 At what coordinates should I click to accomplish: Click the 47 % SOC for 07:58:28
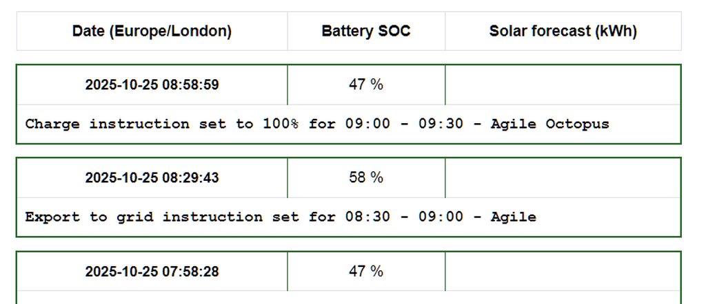pyautogui.click(x=365, y=272)
